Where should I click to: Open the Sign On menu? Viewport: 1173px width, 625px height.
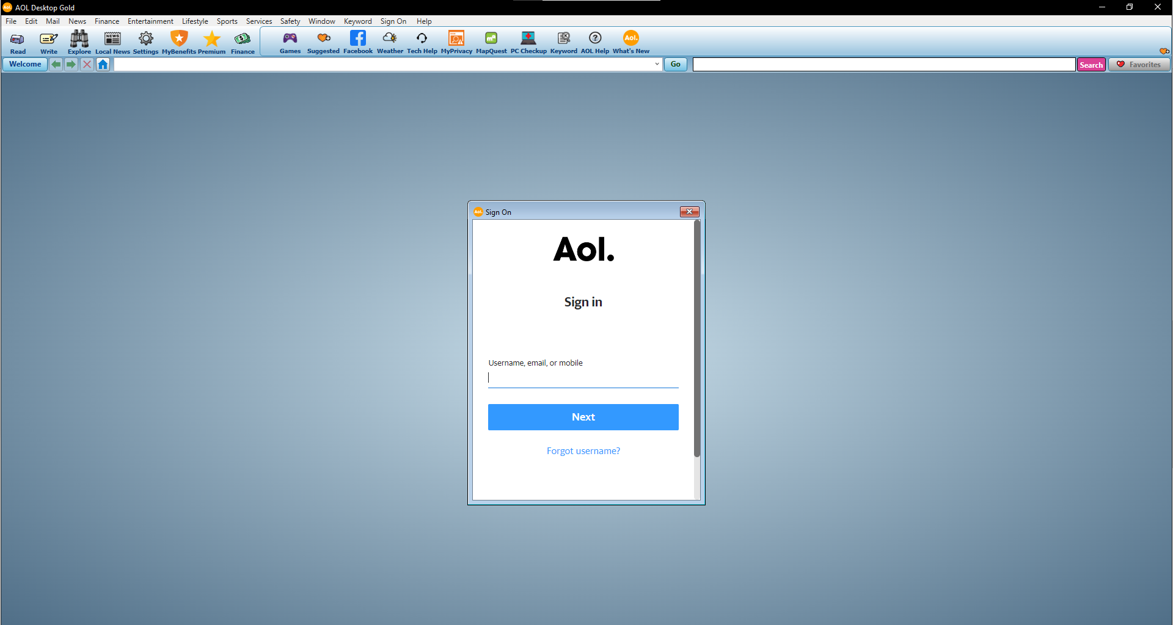[x=393, y=21]
